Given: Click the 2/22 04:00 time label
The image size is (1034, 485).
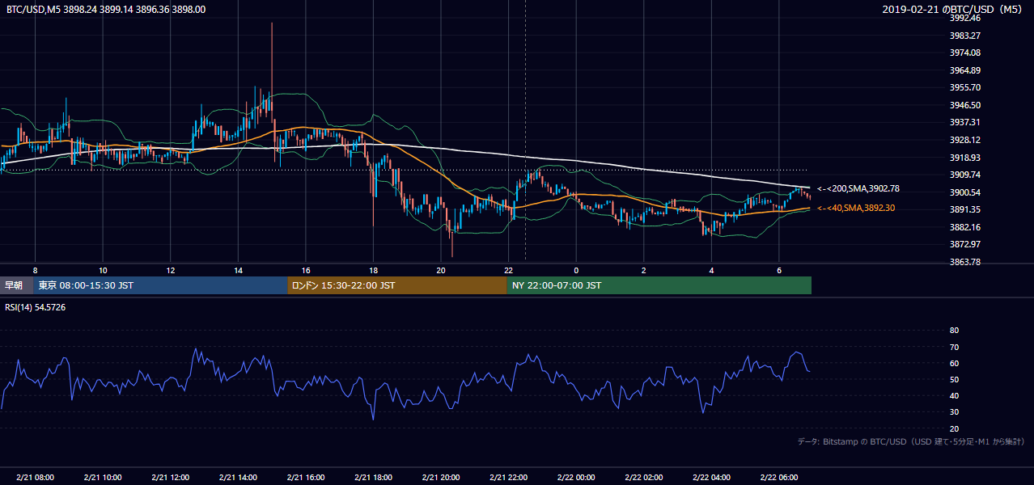Looking at the screenshot, I should [710, 478].
